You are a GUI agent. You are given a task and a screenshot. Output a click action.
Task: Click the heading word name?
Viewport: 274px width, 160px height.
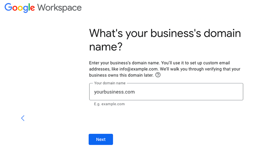coord(106,47)
